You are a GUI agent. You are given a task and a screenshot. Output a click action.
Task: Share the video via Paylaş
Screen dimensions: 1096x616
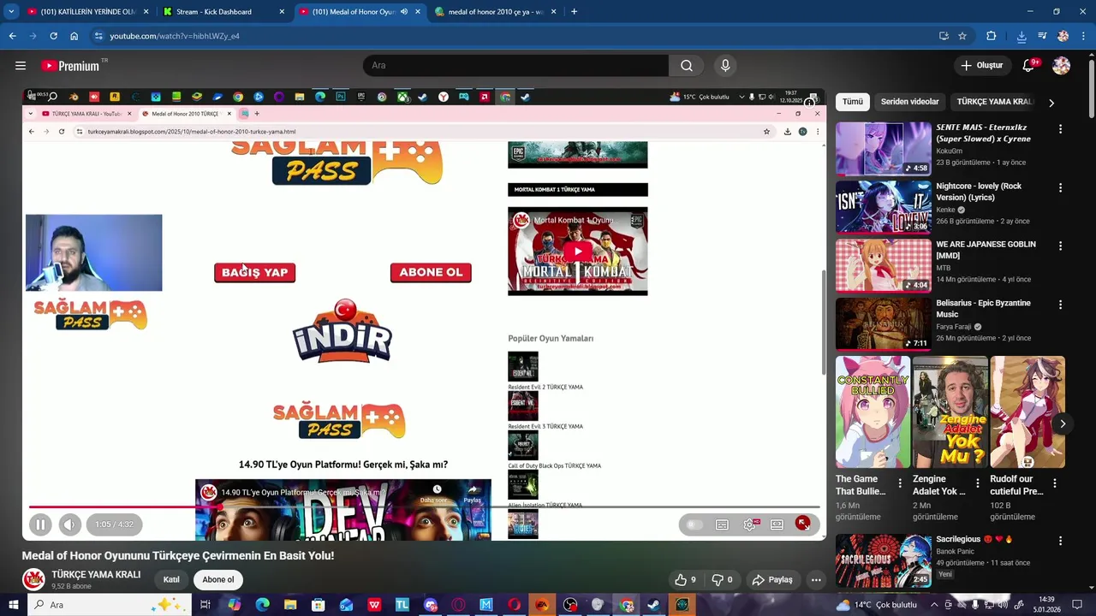pyautogui.click(x=772, y=580)
